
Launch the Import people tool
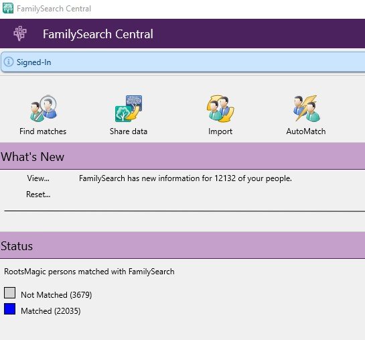[220, 115]
